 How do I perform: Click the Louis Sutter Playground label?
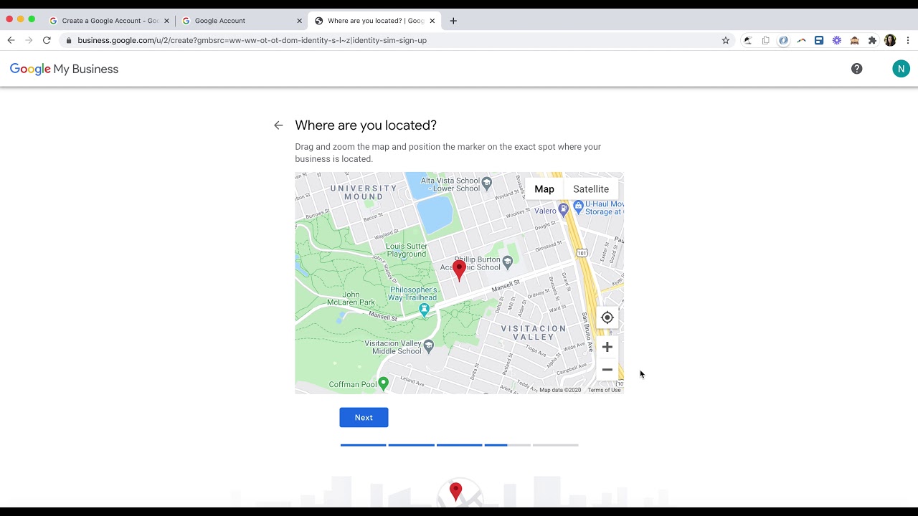[407, 250]
